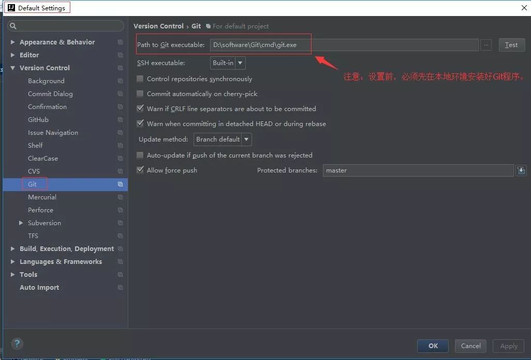Click the Test button
This screenshot has height=360, width=531.
pyautogui.click(x=511, y=45)
